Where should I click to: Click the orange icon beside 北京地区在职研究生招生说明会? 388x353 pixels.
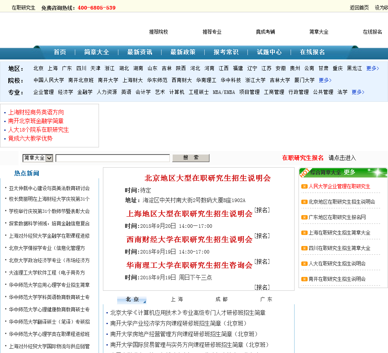304,202
